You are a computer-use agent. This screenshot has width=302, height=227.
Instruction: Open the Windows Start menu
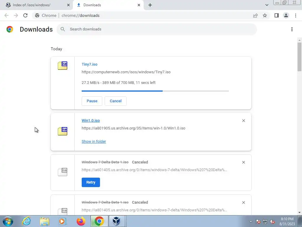point(8,221)
